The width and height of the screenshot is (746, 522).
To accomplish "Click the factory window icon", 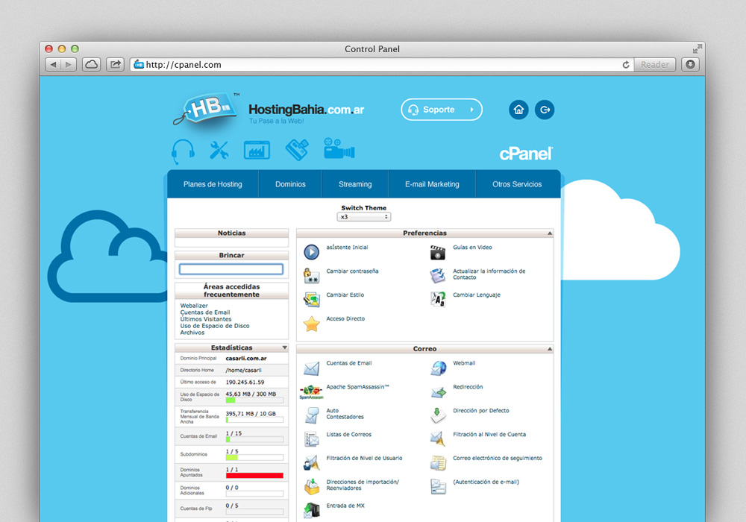I will click(x=257, y=150).
